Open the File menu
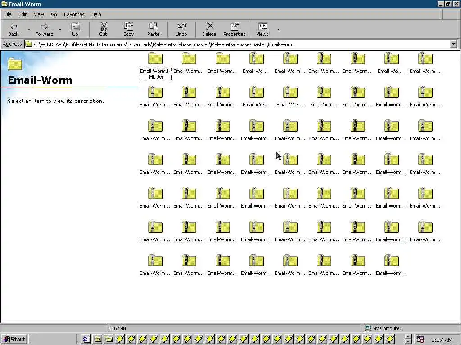 click(8, 14)
